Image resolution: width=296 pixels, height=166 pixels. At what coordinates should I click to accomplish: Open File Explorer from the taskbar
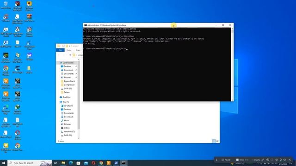[63, 163]
